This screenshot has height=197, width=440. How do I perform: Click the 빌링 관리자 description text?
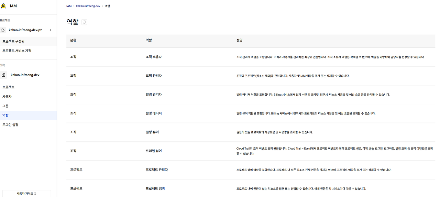click(313, 95)
